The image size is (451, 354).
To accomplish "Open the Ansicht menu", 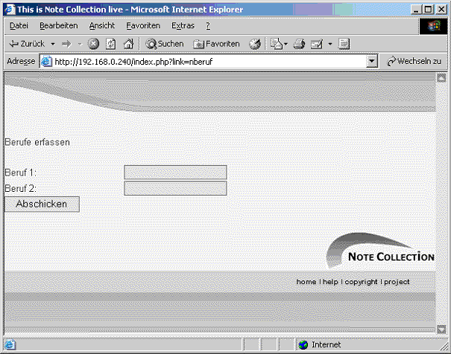I will coord(102,25).
